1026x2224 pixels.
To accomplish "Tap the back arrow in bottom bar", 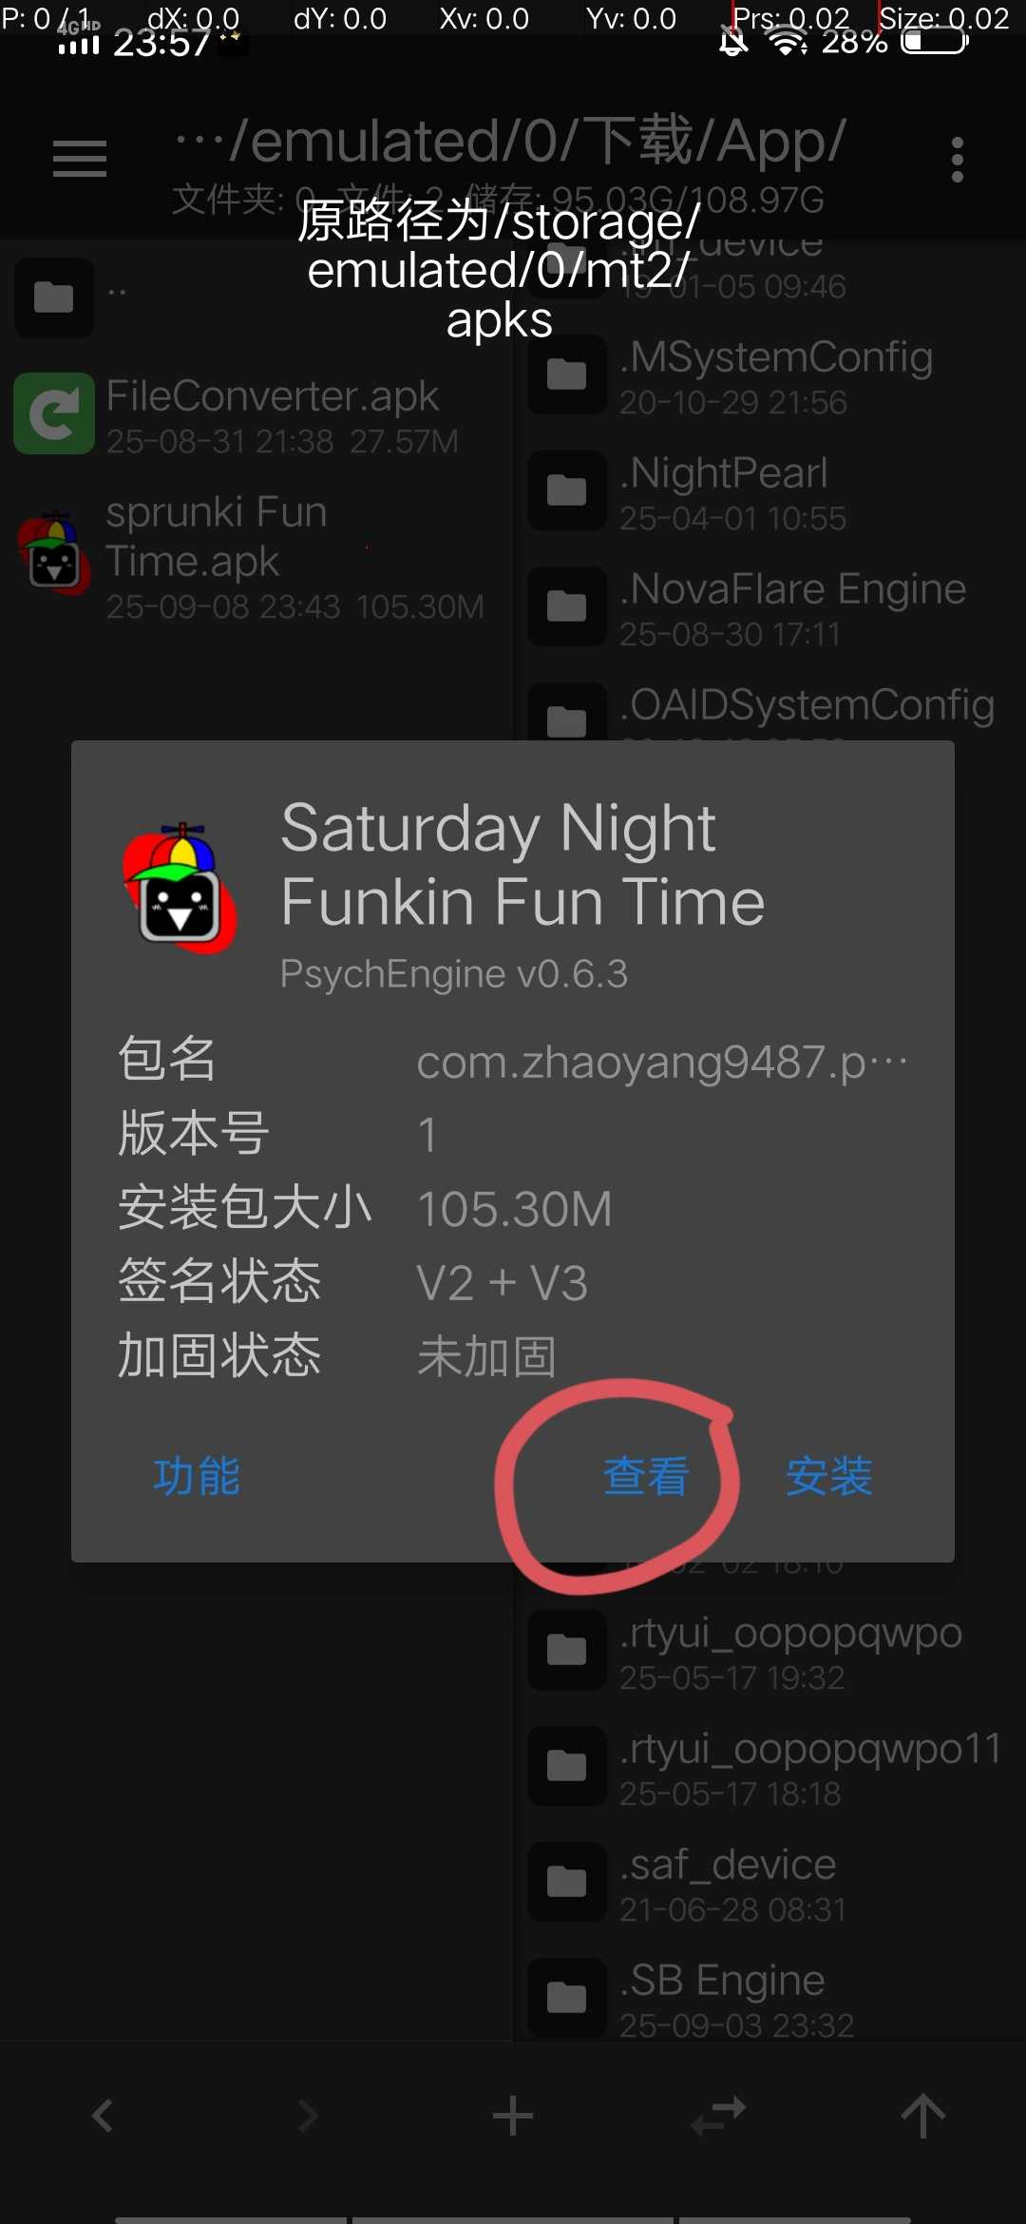I will point(103,2116).
